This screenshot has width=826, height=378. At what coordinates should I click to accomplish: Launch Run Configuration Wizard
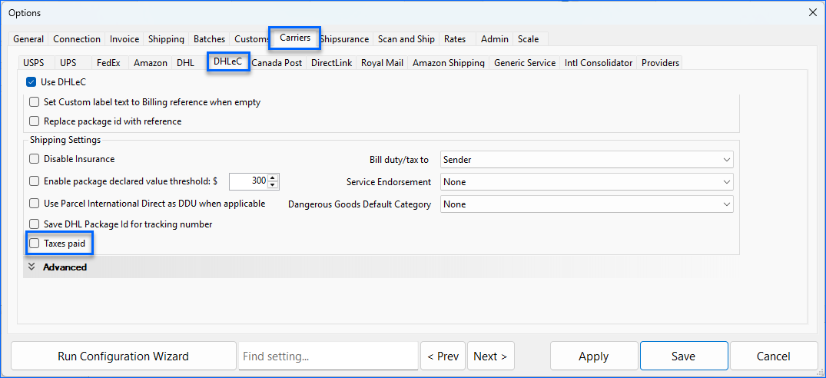click(123, 356)
